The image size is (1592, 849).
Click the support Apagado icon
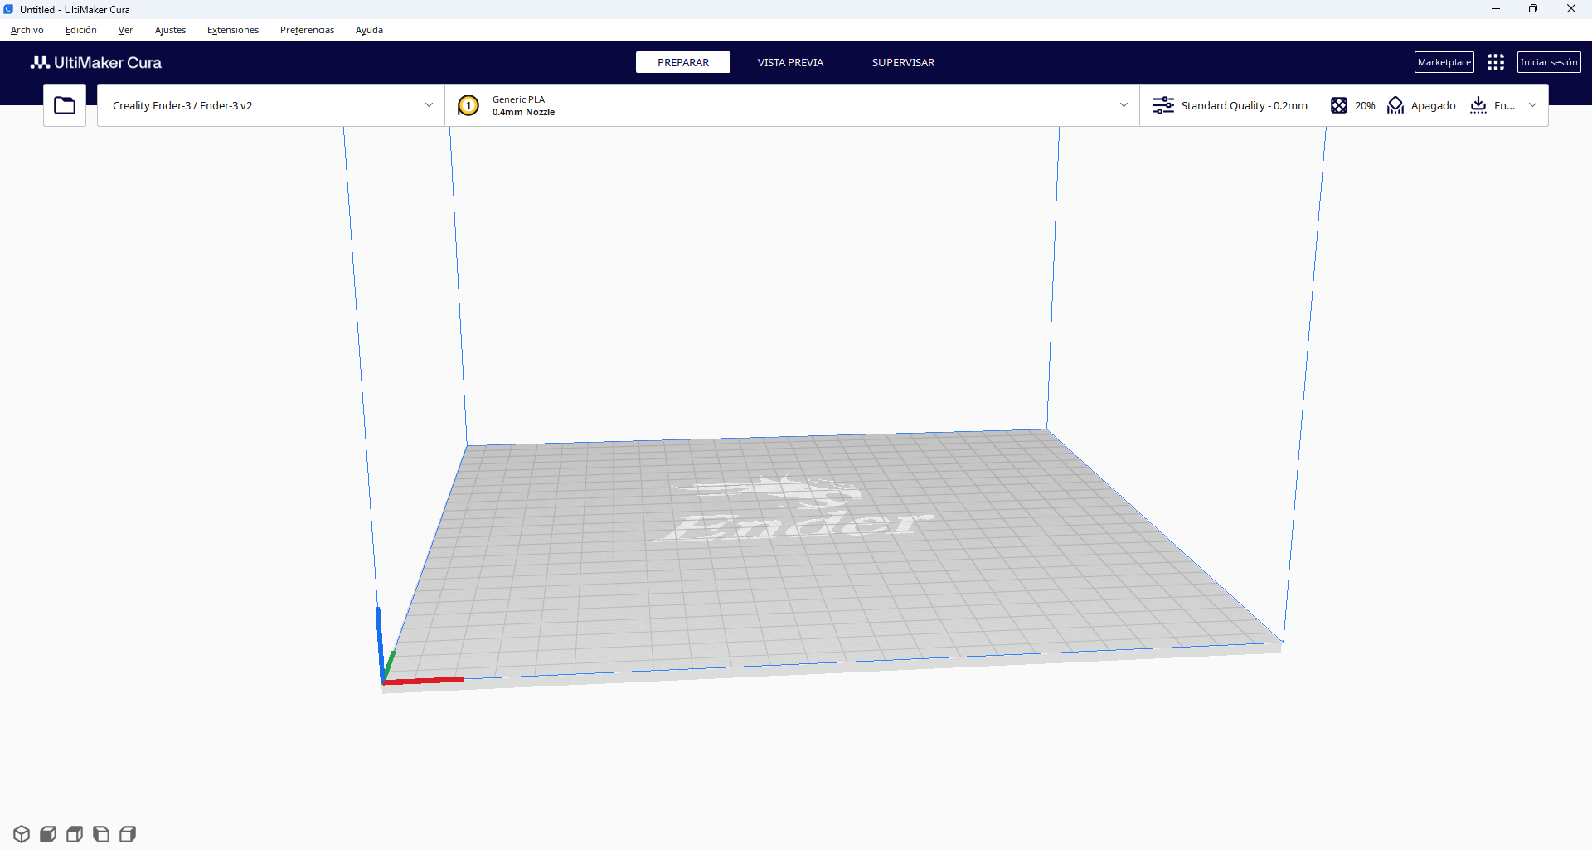(x=1395, y=105)
